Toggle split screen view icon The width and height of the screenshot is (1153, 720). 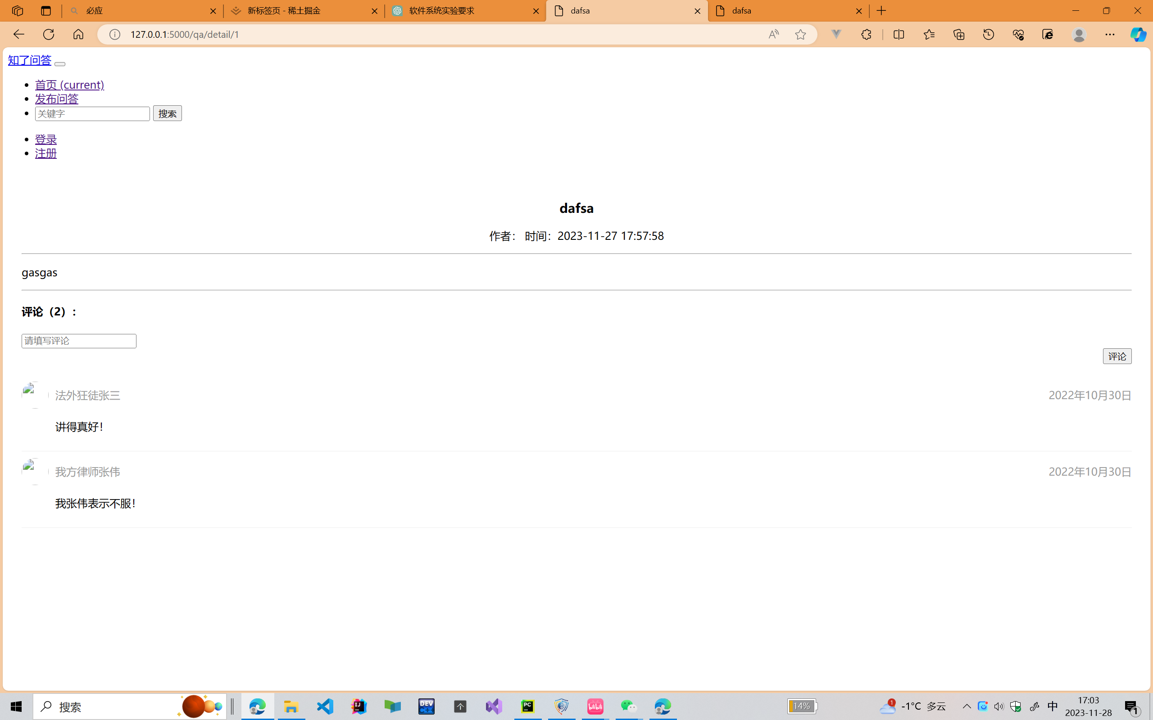click(x=899, y=34)
